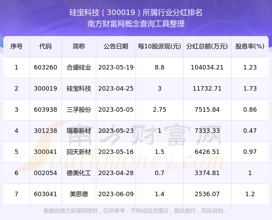Click the title 硅宝科技（300019）所属行业分红排名

(136, 13)
